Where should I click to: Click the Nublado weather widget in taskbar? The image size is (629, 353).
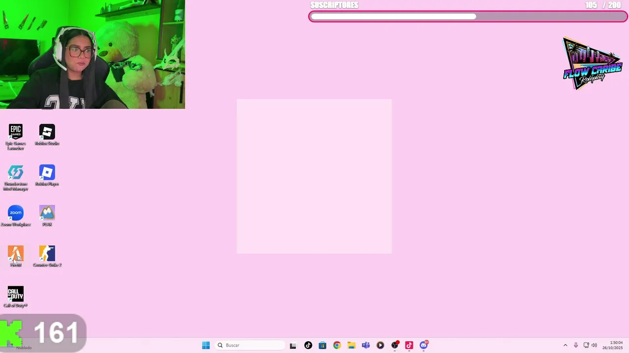tap(24, 348)
